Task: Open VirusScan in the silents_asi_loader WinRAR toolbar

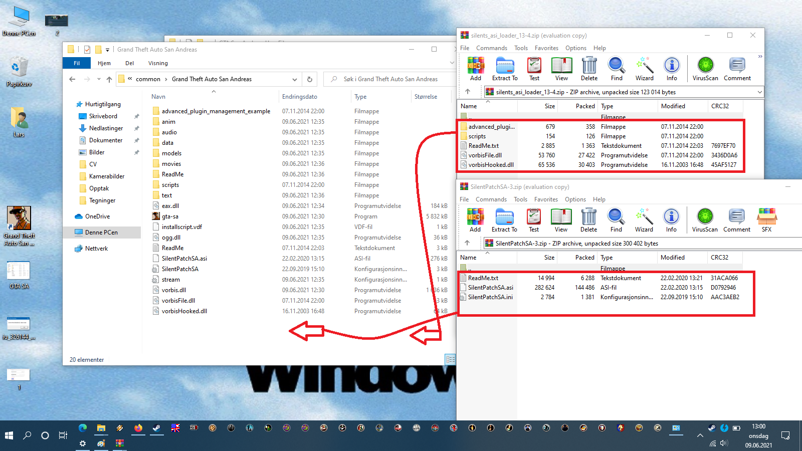Action: (705, 69)
